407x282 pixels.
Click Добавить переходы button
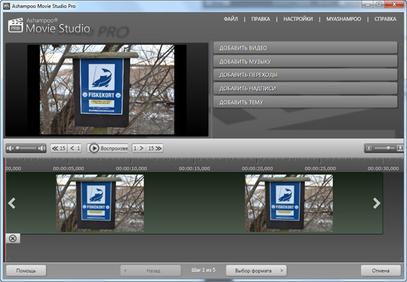click(x=305, y=75)
